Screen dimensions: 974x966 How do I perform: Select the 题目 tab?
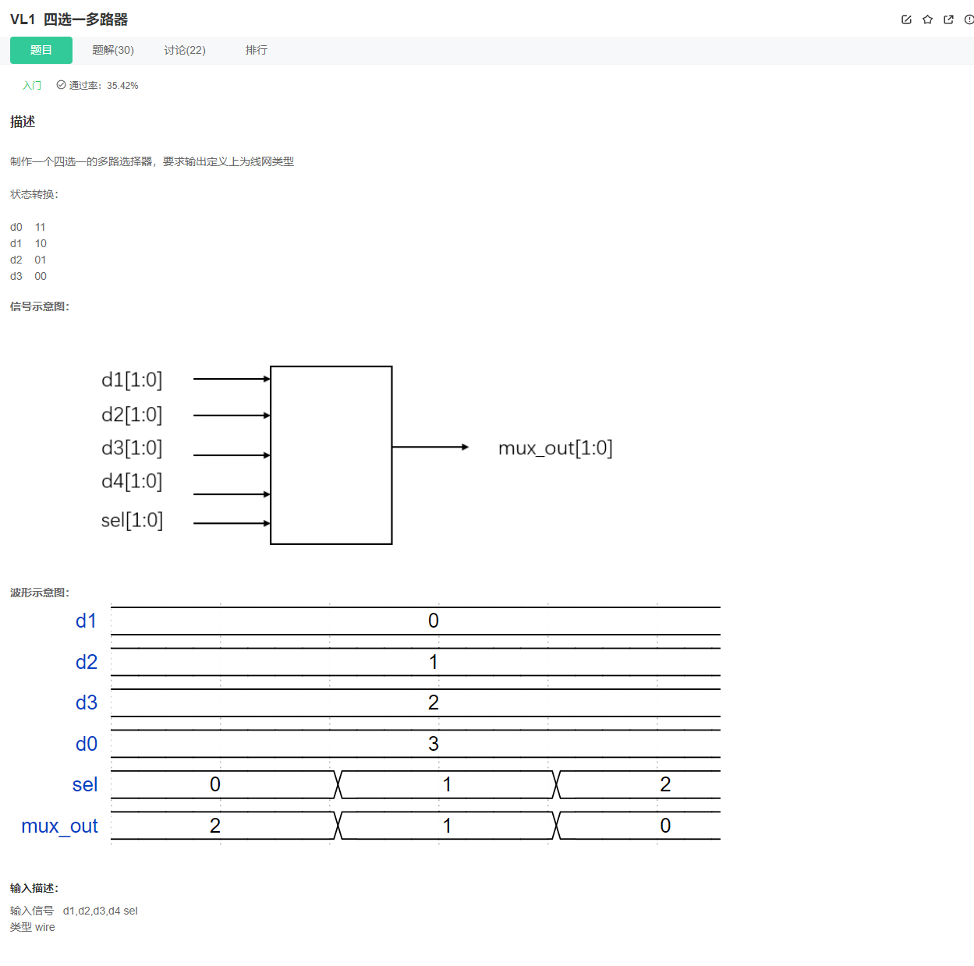[41, 50]
